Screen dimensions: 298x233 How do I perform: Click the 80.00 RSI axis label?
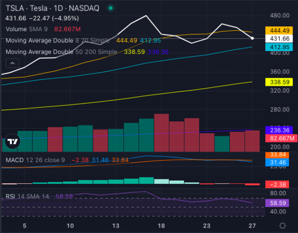coord(278,193)
